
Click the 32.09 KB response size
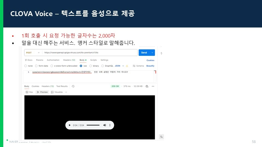(138, 86)
